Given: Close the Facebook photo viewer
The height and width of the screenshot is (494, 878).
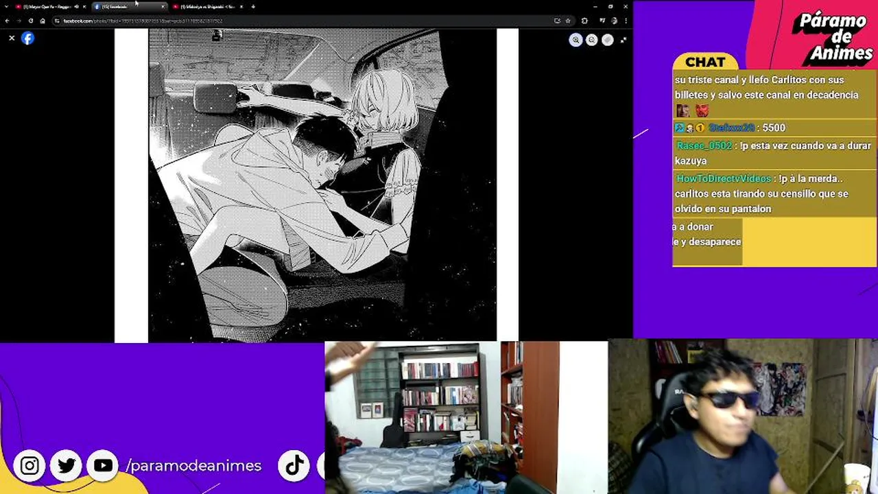Looking at the screenshot, I should coord(12,38).
